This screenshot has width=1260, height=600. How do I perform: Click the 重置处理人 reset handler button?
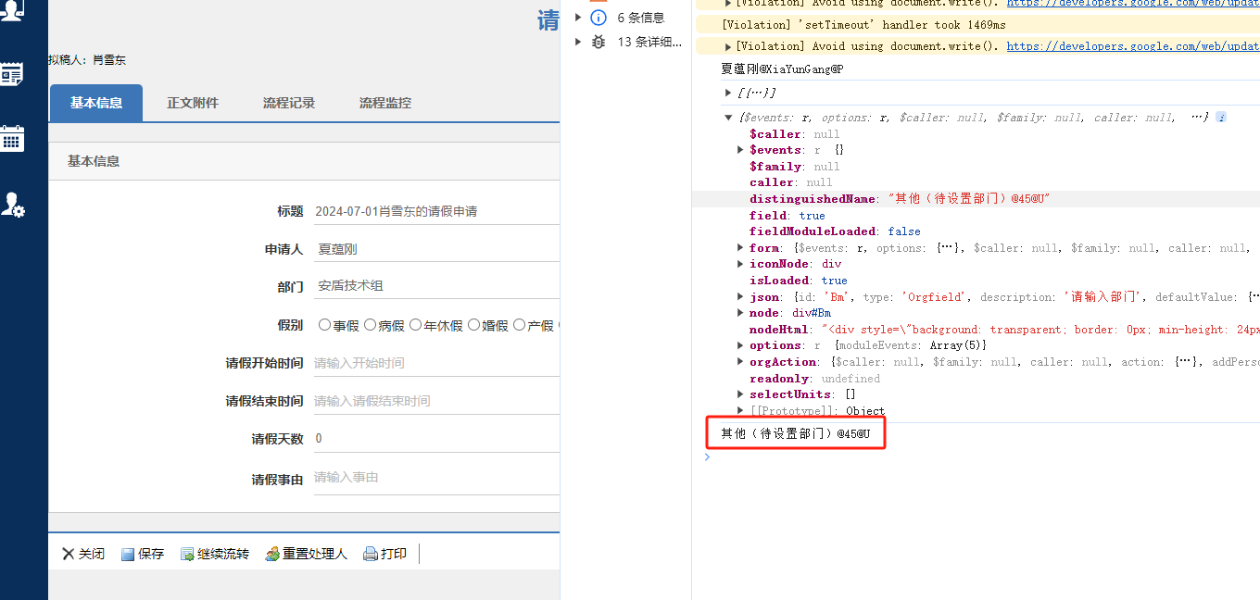[307, 554]
